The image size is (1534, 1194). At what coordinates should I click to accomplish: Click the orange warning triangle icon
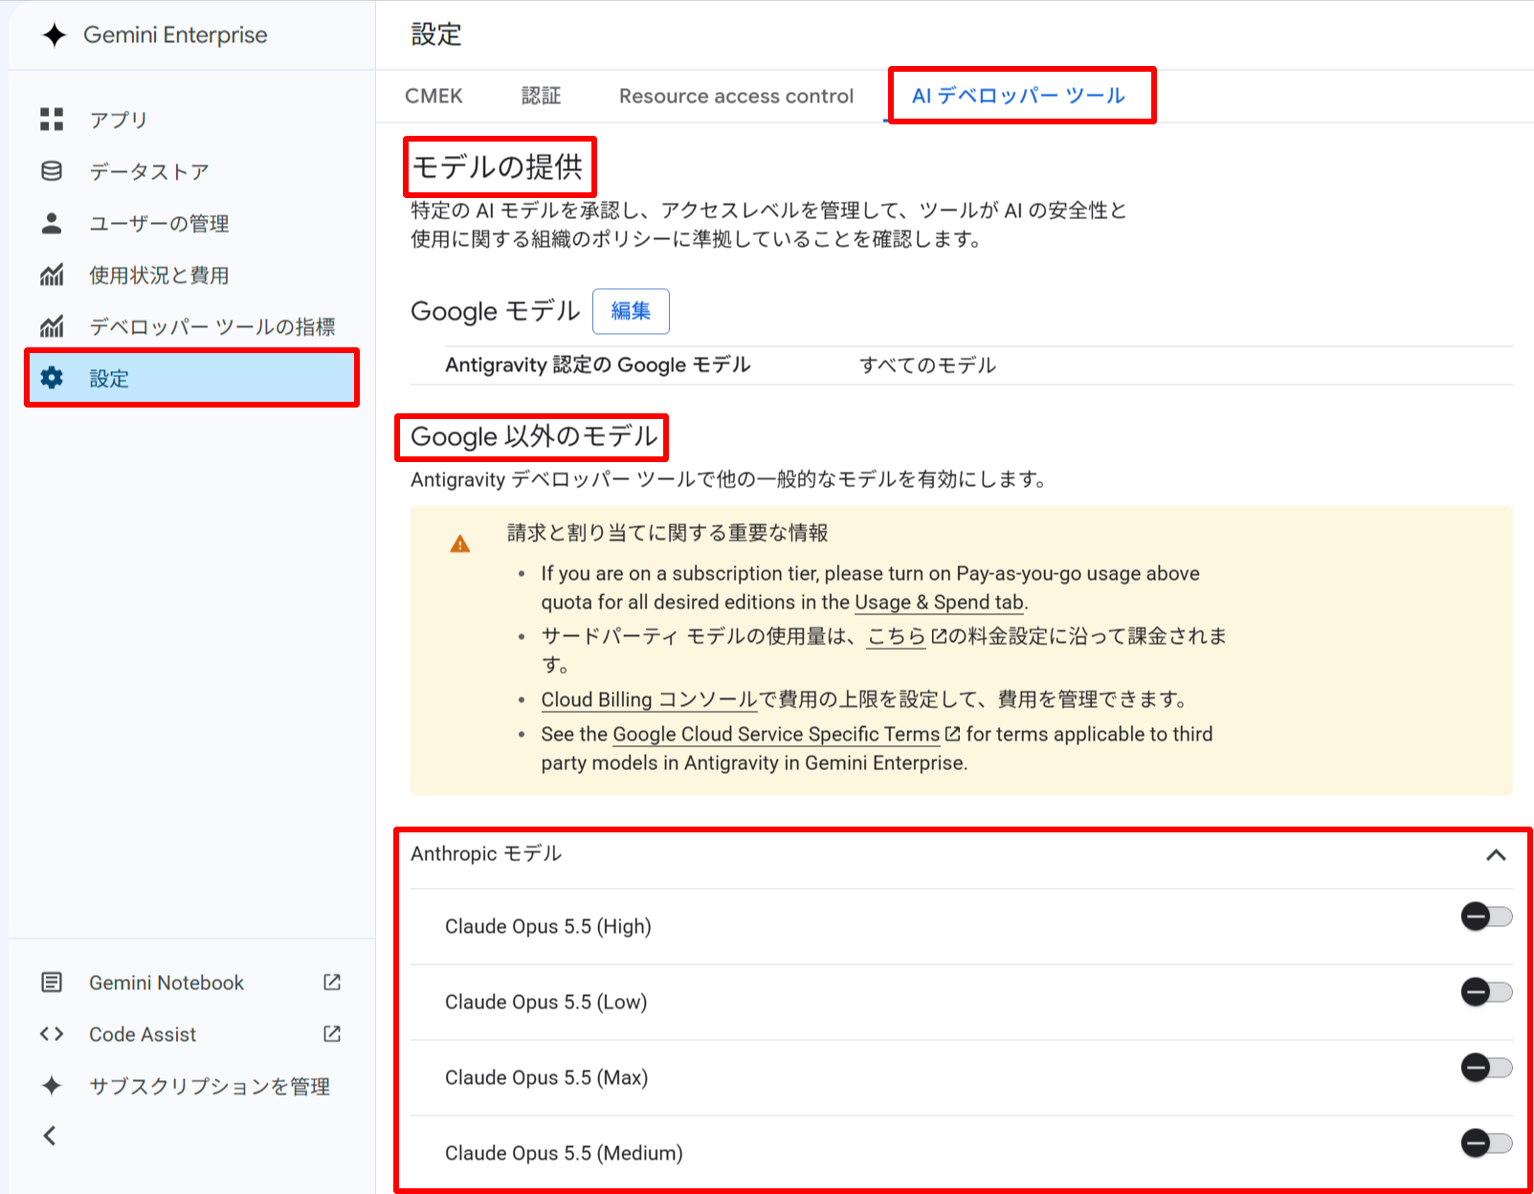click(460, 543)
